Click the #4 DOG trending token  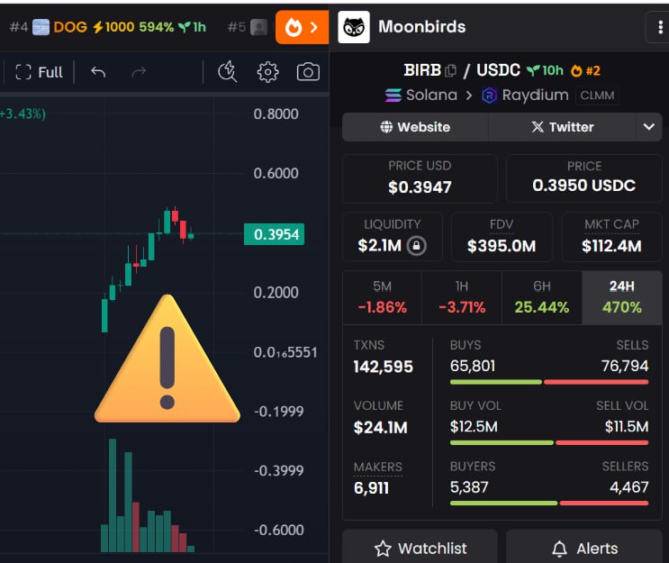coord(107,27)
